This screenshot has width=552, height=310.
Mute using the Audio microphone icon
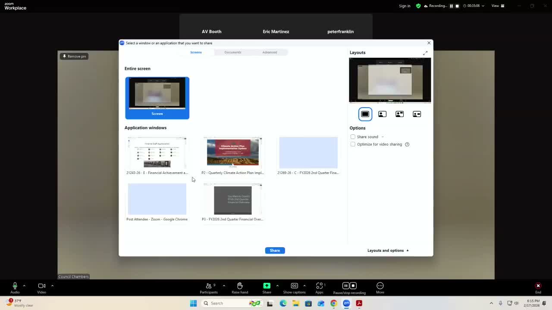click(x=15, y=286)
